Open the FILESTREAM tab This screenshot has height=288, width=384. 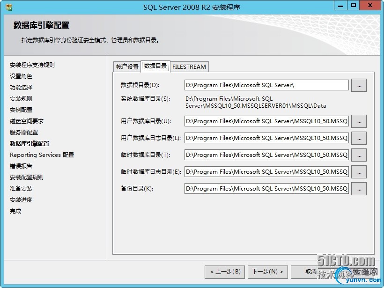pos(189,66)
